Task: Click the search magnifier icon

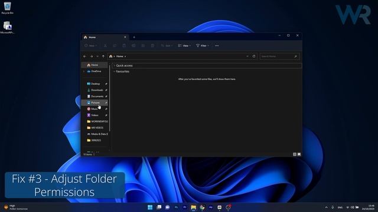Action: [x=295, y=57]
